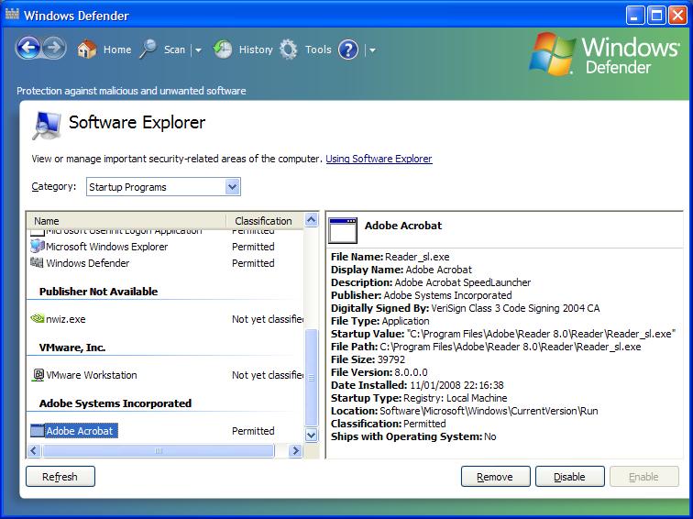Click the Windows Defender title bar icon
The image size is (693, 519).
coord(13,14)
